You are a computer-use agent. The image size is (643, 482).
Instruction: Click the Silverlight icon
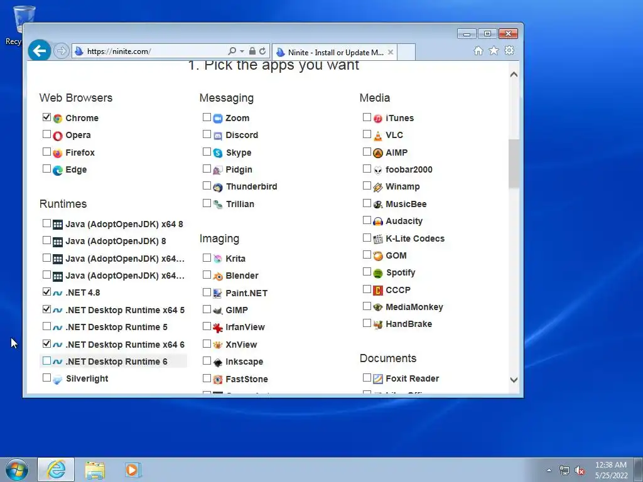[57, 380]
